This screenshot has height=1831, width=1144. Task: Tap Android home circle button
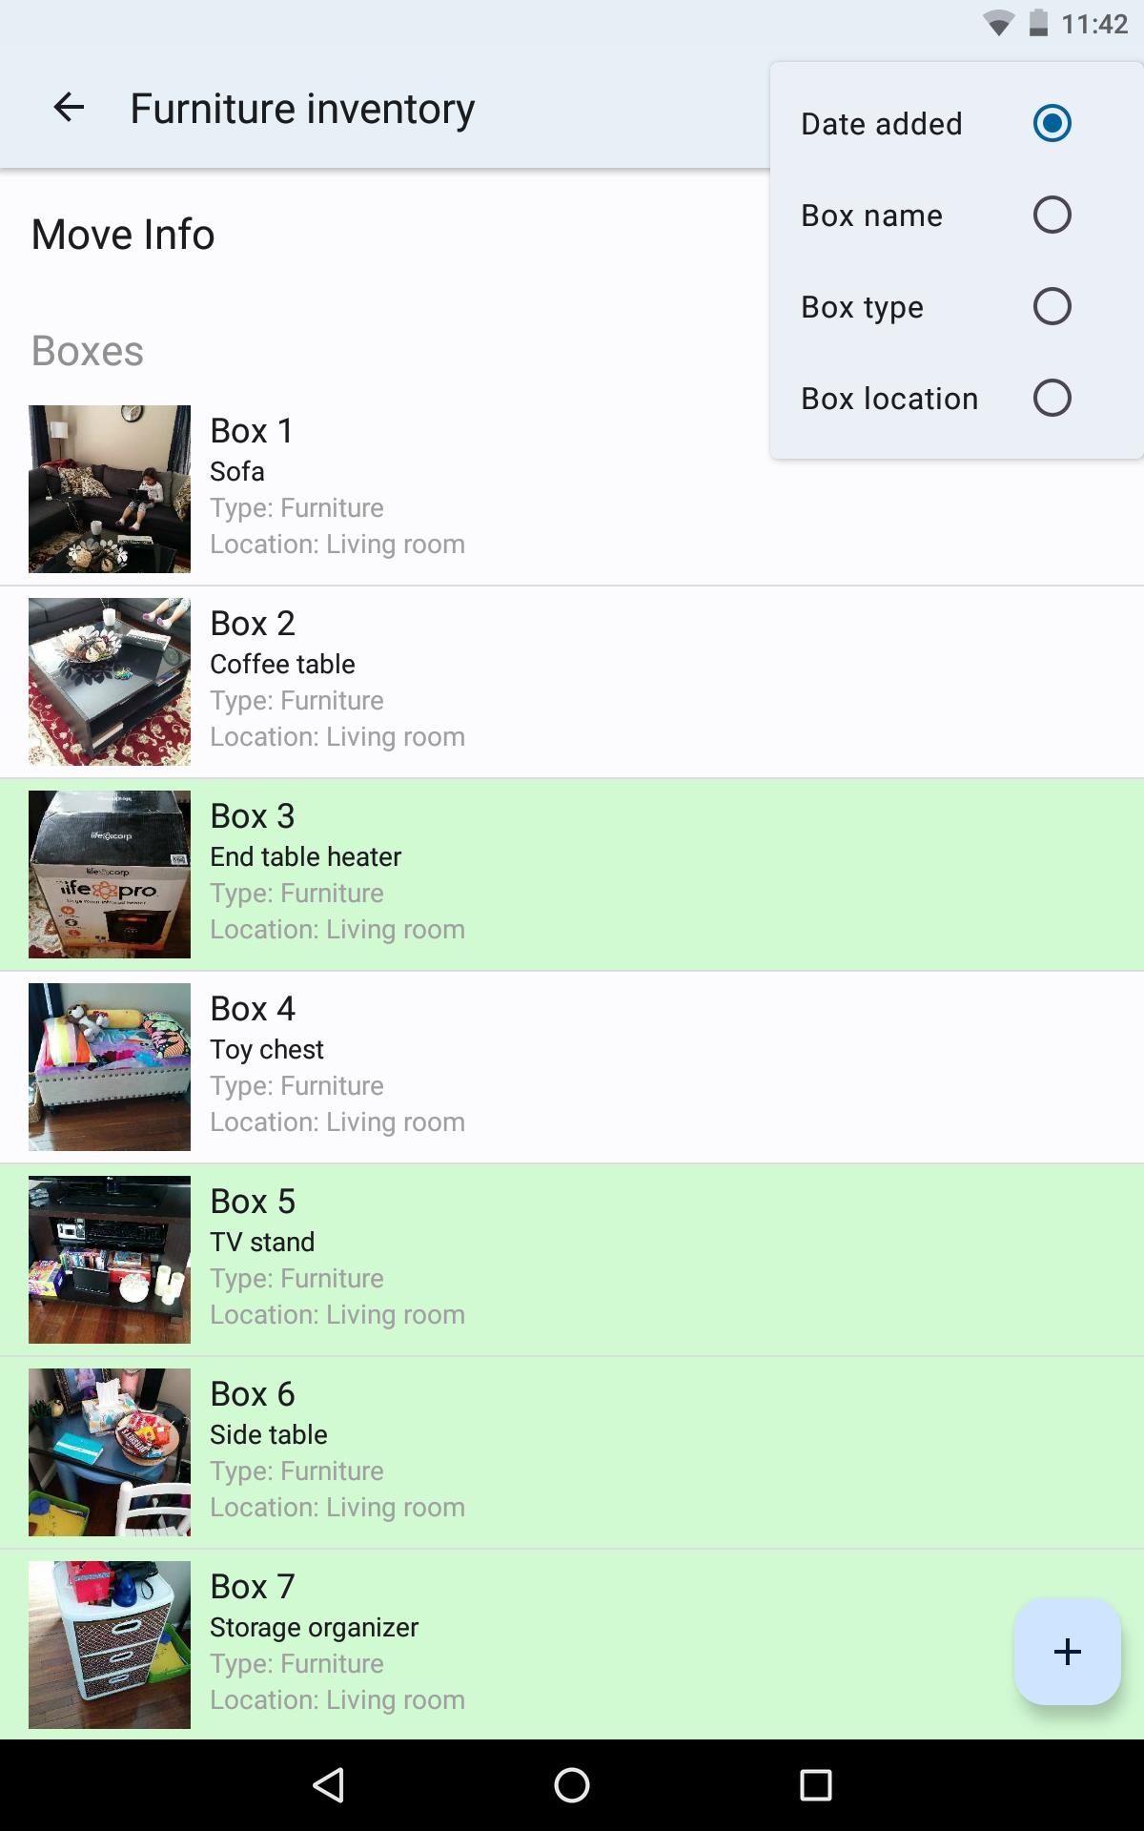pyautogui.click(x=572, y=1784)
